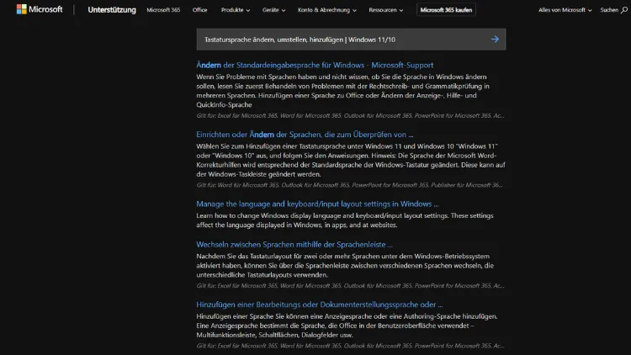Image resolution: width=631 pixels, height=355 pixels.
Task: Expand the Geräte dropdown menu
Action: [273, 10]
